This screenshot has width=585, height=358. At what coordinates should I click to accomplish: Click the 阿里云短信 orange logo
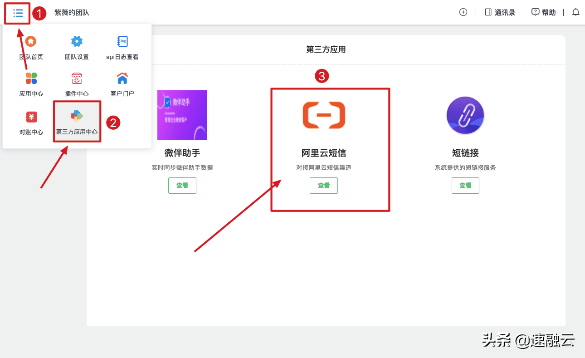(x=324, y=115)
